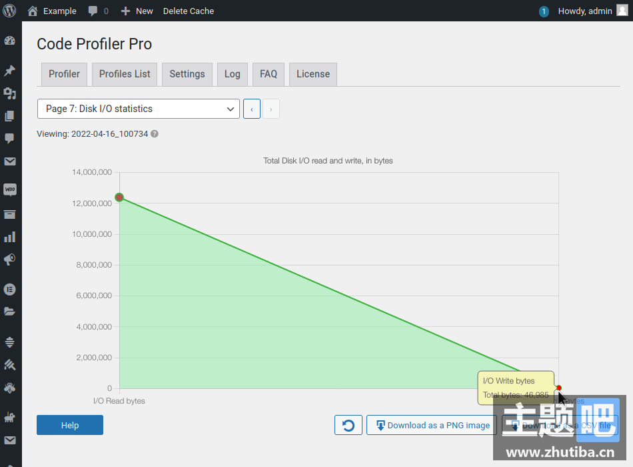Click the '6,000,000' y-axis value
This screenshot has width=633, height=467.
pyautogui.click(x=94, y=296)
